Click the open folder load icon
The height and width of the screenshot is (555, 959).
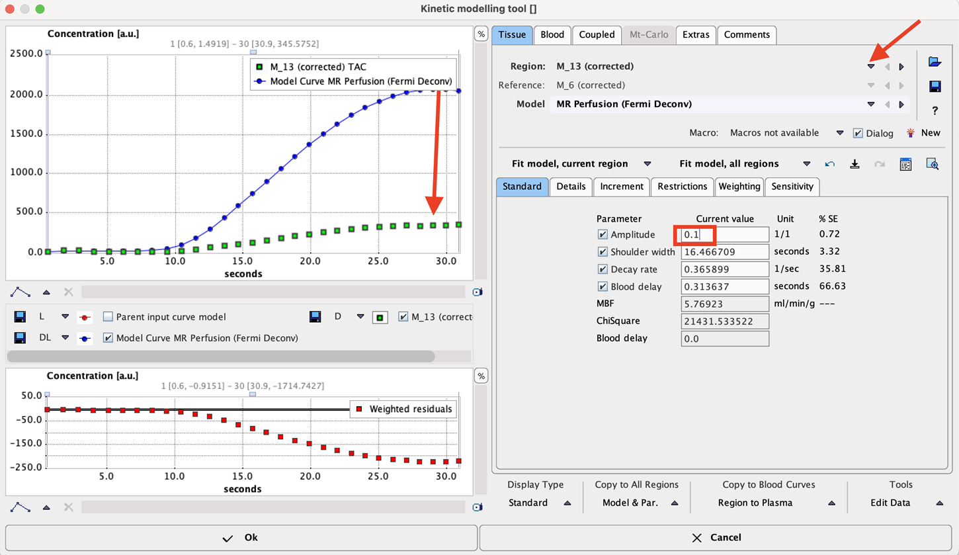pos(935,62)
